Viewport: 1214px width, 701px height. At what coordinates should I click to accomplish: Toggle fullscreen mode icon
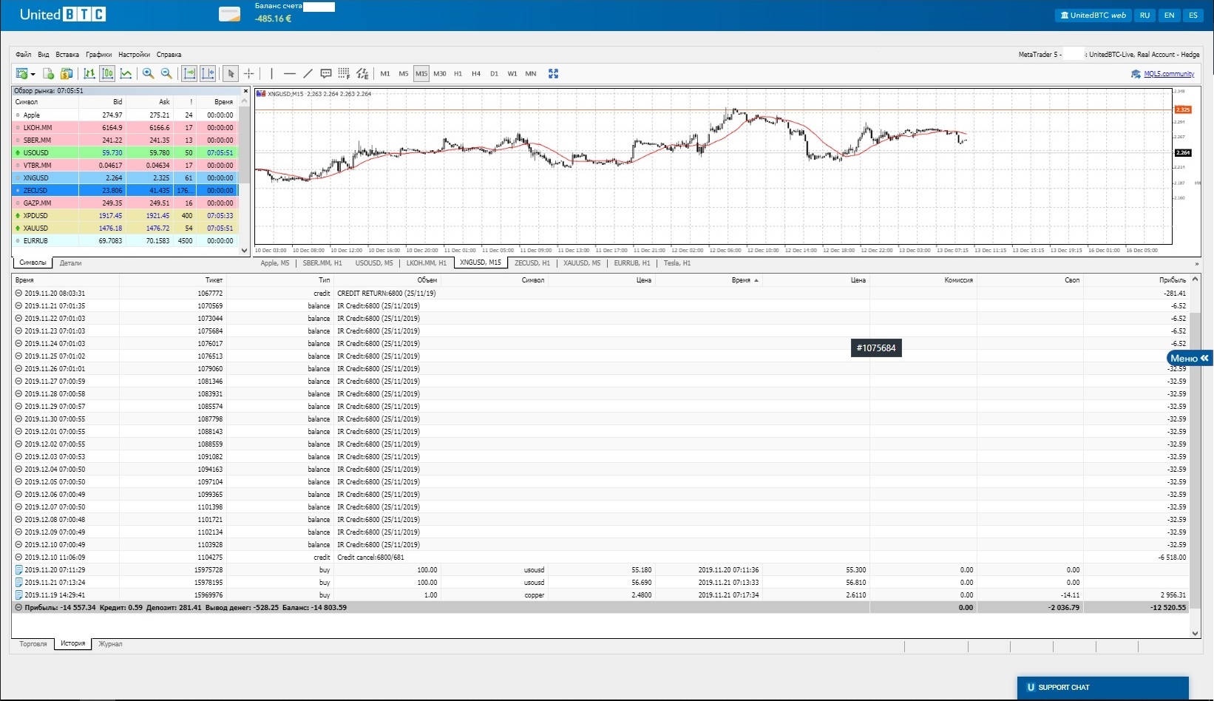pos(553,73)
